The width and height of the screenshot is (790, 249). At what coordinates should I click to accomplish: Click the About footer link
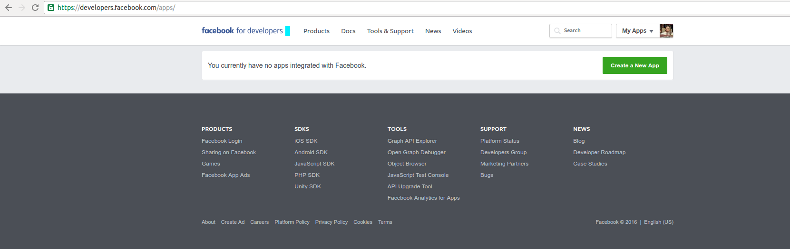208,222
